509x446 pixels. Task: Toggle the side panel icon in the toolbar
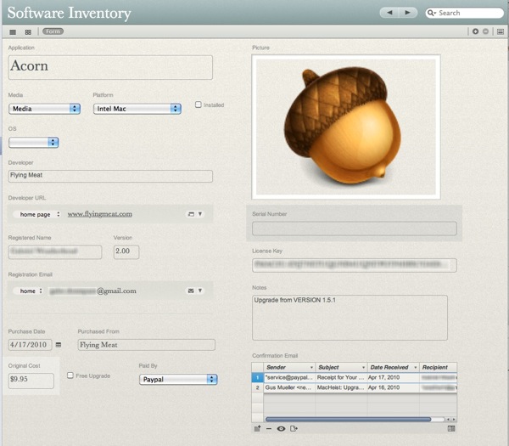click(x=501, y=31)
